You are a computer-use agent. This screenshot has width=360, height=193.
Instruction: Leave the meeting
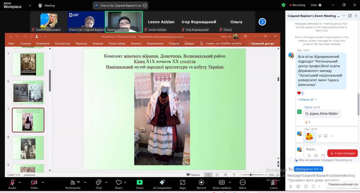point(273,183)
